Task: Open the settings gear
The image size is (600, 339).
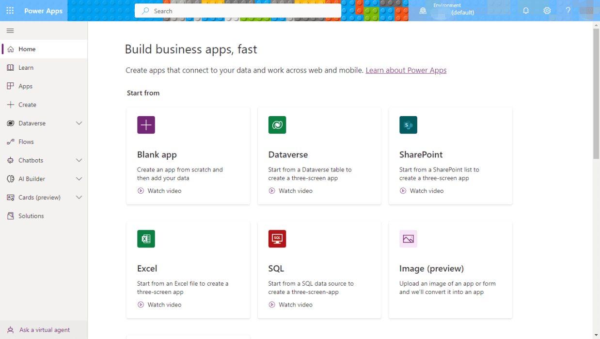Action: pyautogui.click(x=547, y=10)
